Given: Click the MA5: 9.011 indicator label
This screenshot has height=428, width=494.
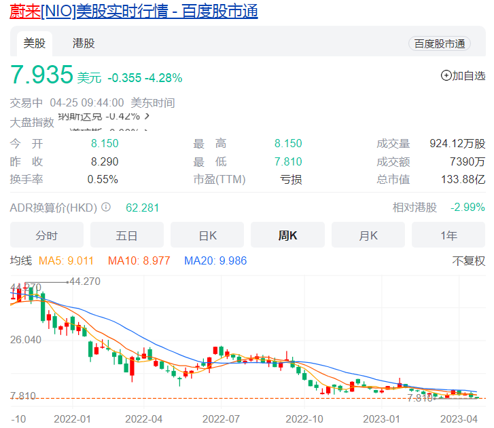Looking at the screenshot, I should point(66,260).
